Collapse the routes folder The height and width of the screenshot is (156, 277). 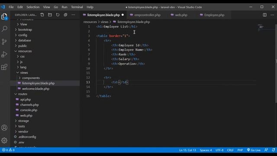click(23, 94)
